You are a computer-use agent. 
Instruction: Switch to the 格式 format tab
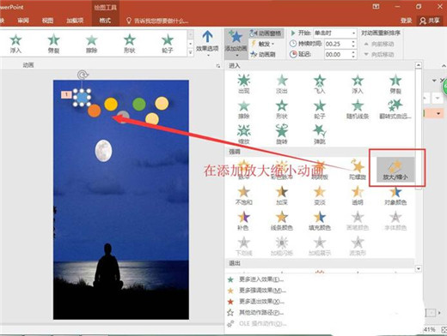(105, 21)
